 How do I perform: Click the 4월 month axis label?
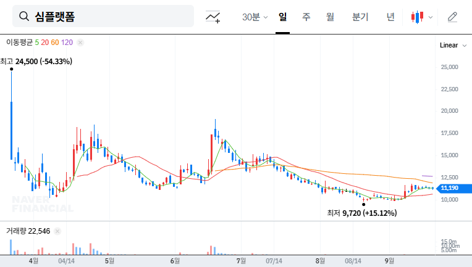tap(33, 261)
